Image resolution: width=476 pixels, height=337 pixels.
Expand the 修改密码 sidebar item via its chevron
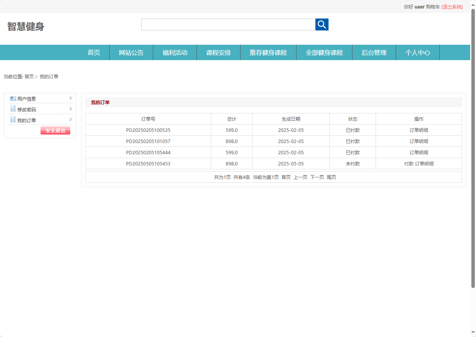[70, 109]
